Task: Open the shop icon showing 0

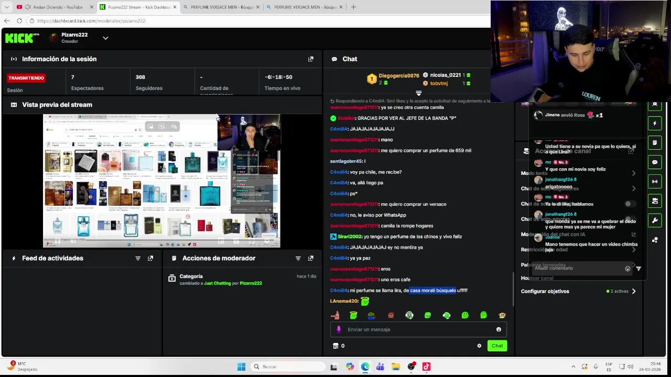Action: [338, 346]
